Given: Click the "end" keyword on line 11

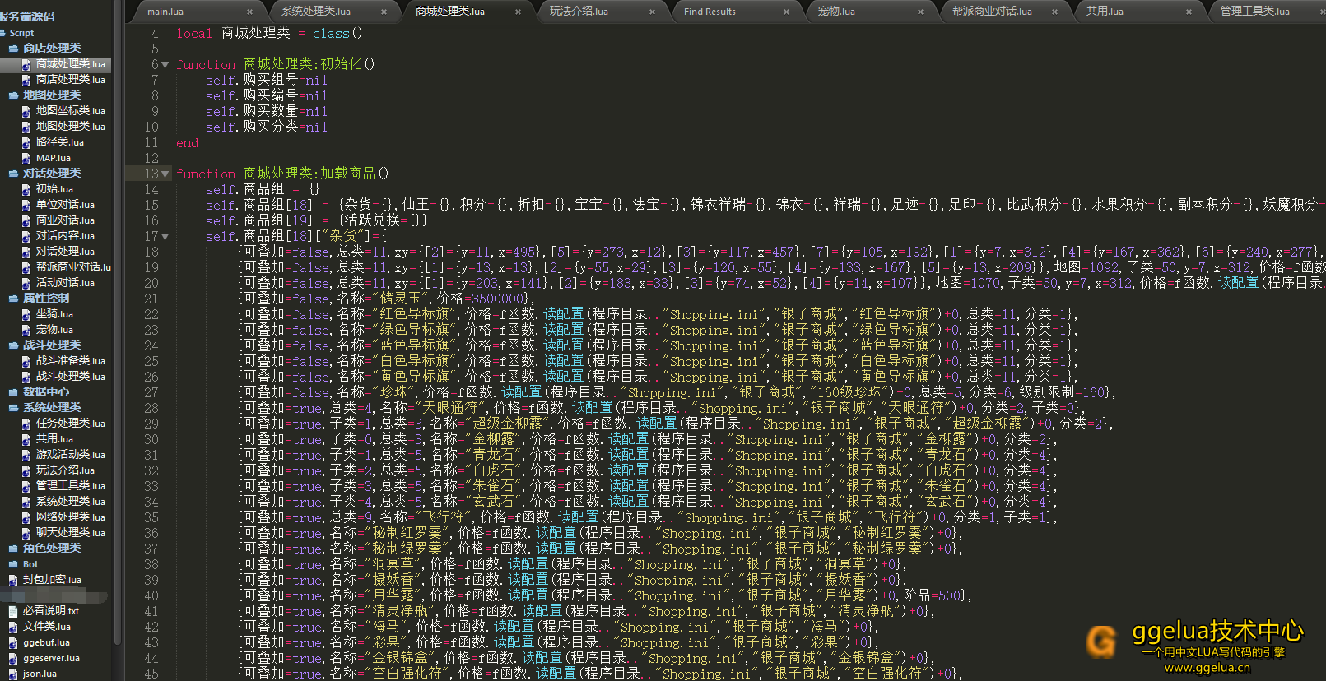Looking at the screenshot, I should click(x=188, y=143).
